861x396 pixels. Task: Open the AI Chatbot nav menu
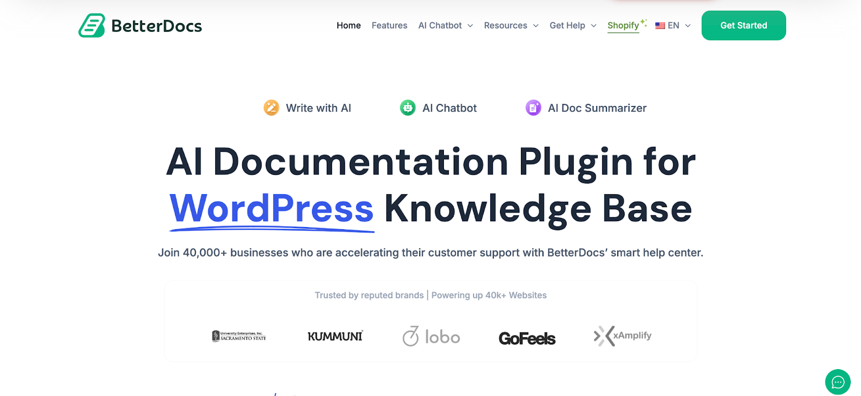[x=440, y=25]
